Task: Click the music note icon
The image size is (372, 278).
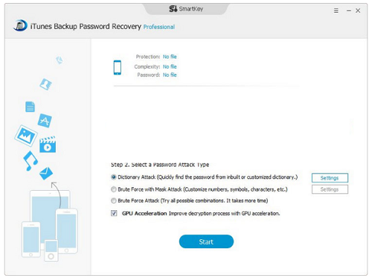Action: coord(31,161)
